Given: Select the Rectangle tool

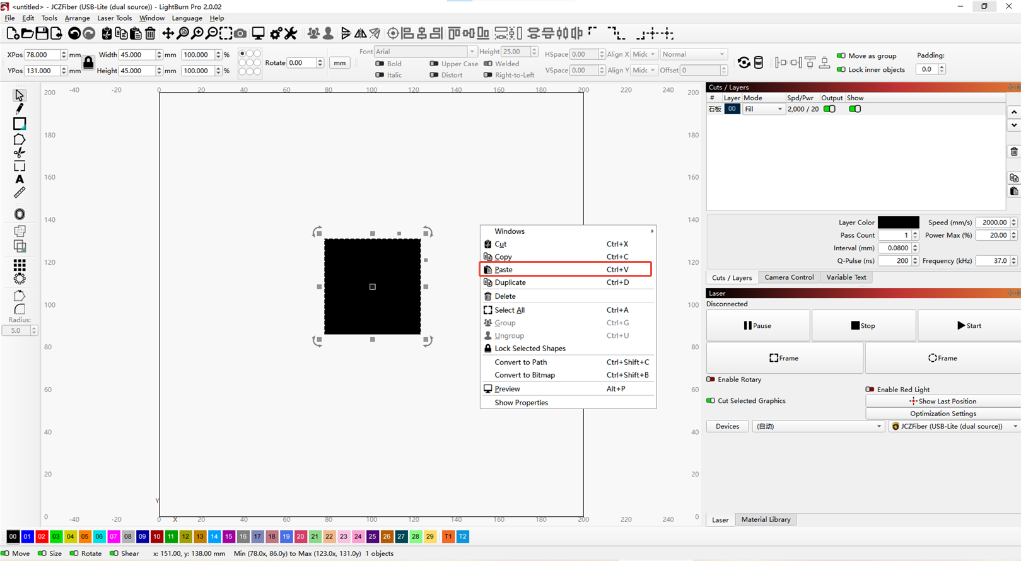Looking at the screenshot, I should (20, 124).
